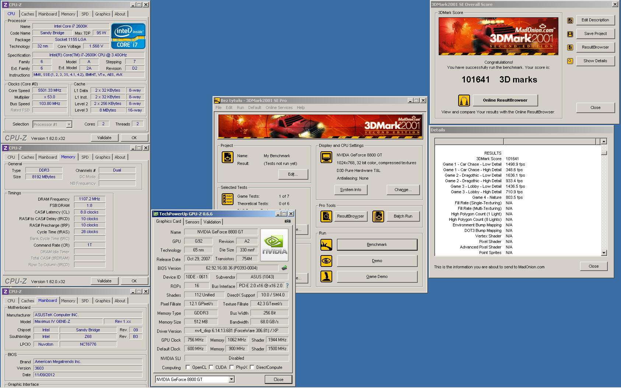This screenshot has width=621, height=388.
Task: Click the Save Project button
Action: (x=595, y=34)
